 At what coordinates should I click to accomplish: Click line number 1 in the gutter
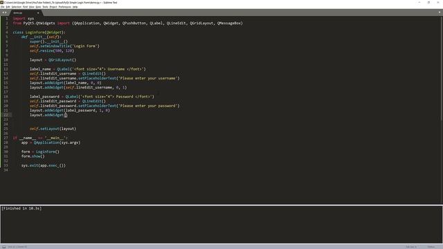(7, 19)
